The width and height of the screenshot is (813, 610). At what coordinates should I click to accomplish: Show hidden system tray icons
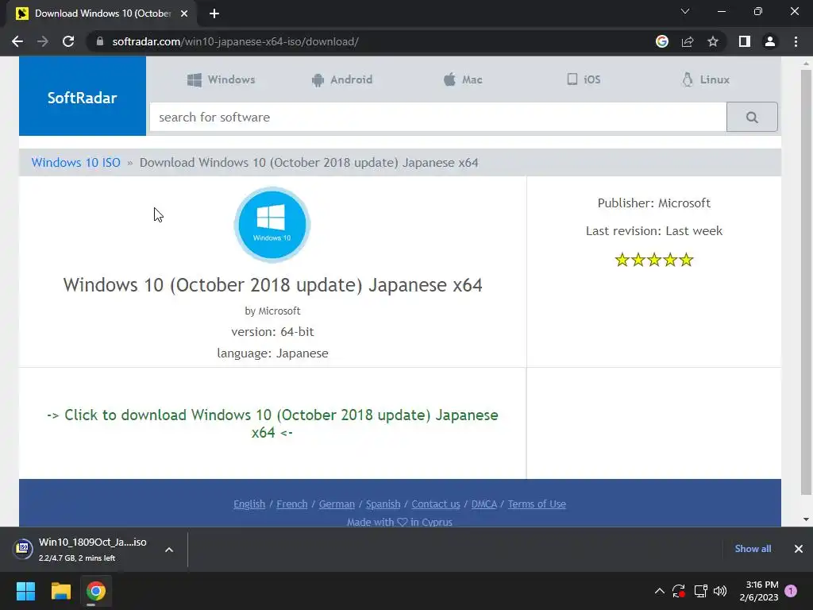[660, 591]
